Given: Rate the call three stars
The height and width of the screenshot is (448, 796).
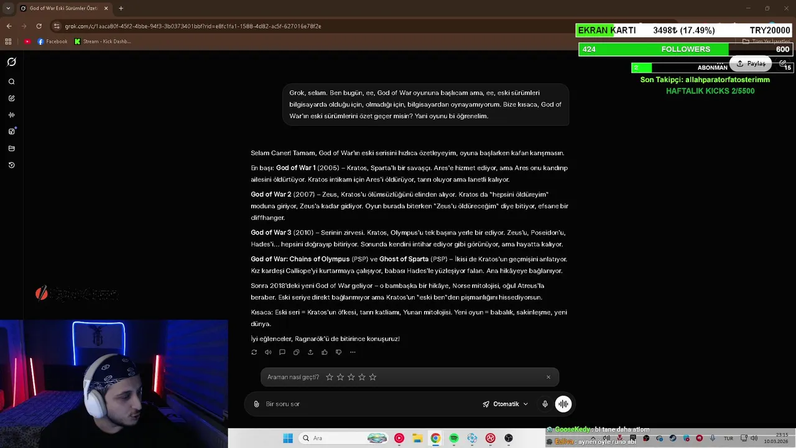Looking at the screenshot, I should 351,377.
